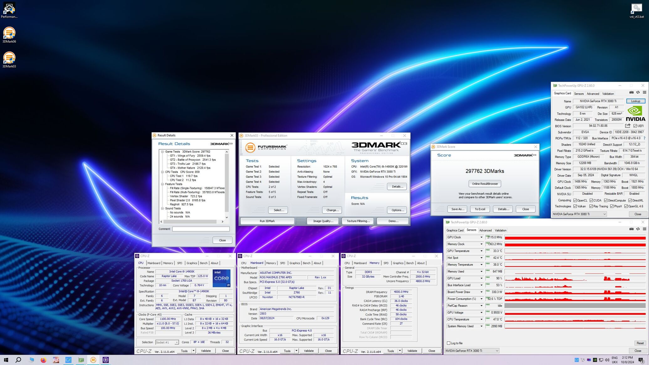The image size is (649, 365).
Task: Click screenshot camera icon in GPU-Z Graphics Card window
Action: click(x=631, y=92)
